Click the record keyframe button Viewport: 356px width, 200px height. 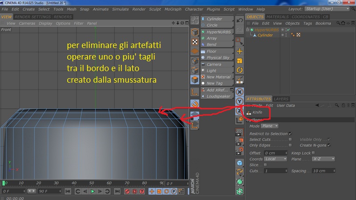tap(127, 192)
